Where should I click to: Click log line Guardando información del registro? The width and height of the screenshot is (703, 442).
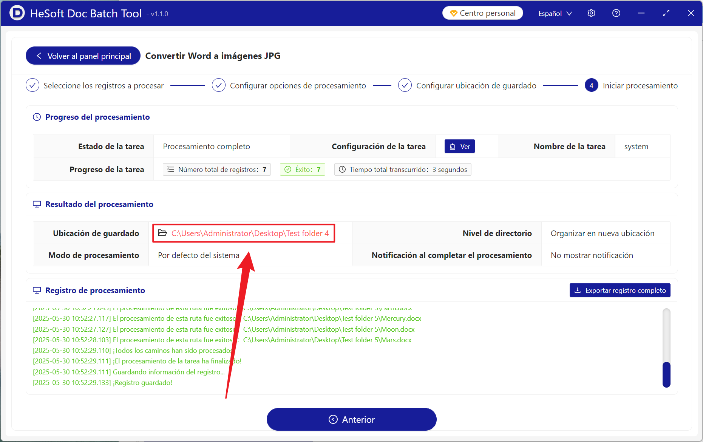pyautogui.click(x=129, y=372)
